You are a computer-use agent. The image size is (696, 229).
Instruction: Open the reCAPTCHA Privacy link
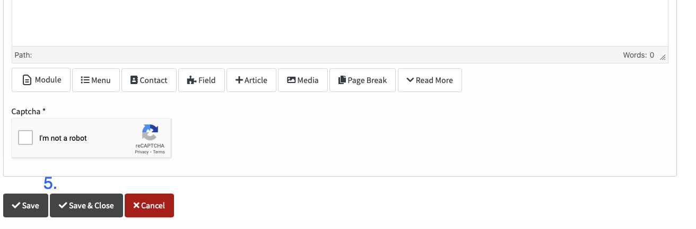point(142,152)
